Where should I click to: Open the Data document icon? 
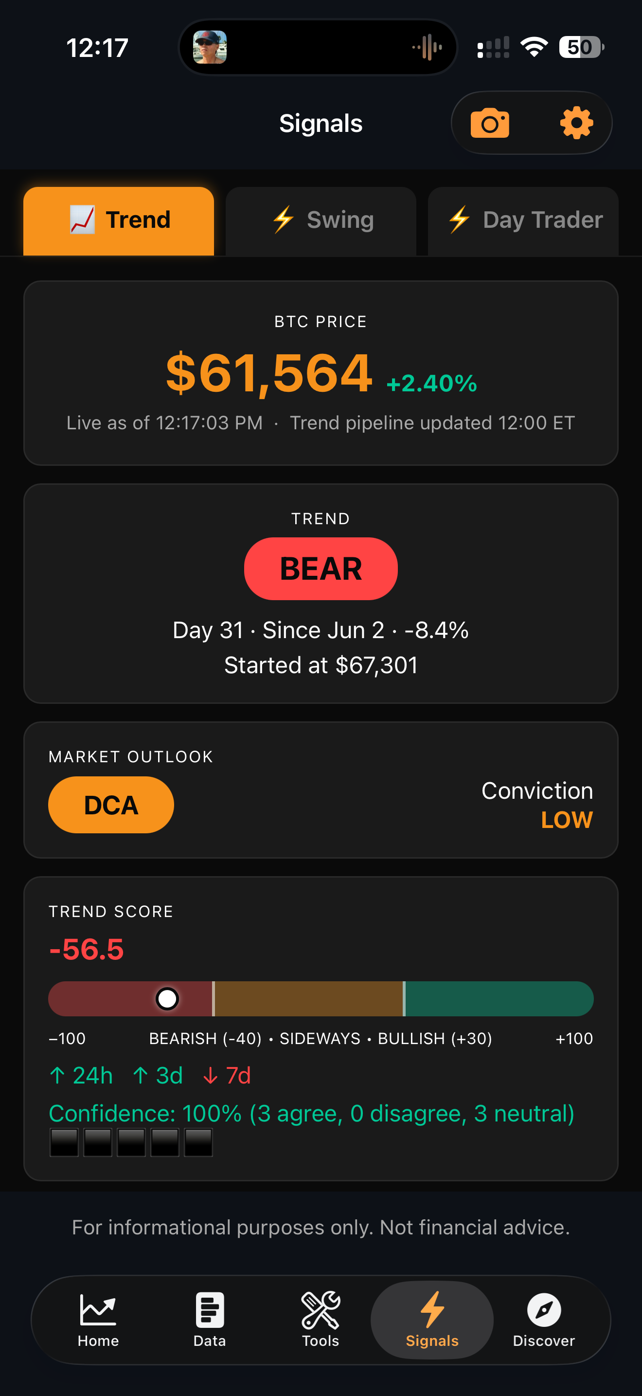210,1310
